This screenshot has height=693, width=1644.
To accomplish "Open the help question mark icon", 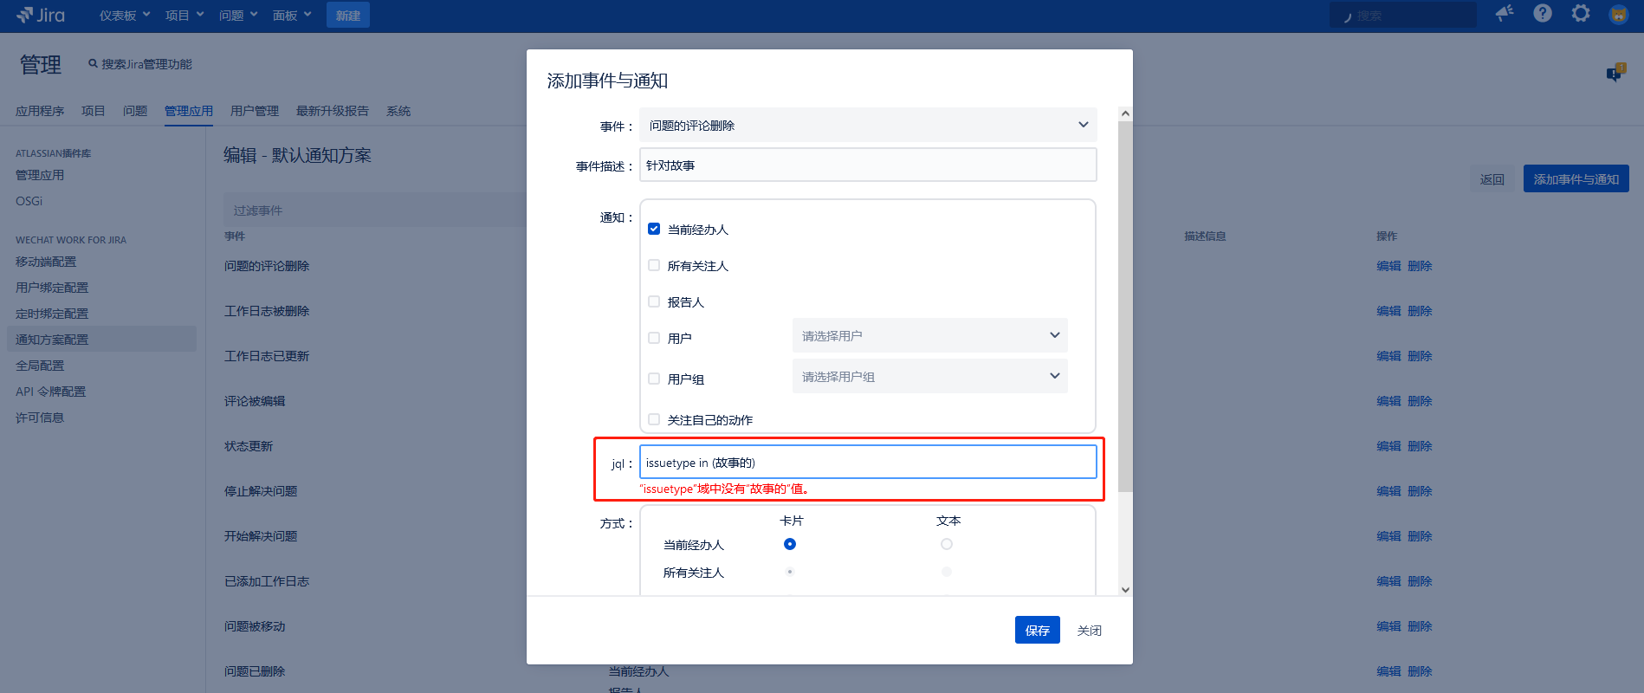I will click(x=1543, y=13).
